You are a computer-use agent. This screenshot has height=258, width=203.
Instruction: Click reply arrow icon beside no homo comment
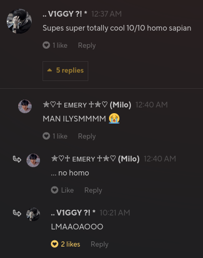(x=17, y=159)
